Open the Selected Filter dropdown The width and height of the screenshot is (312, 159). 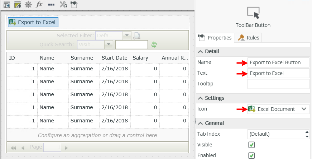127,36
